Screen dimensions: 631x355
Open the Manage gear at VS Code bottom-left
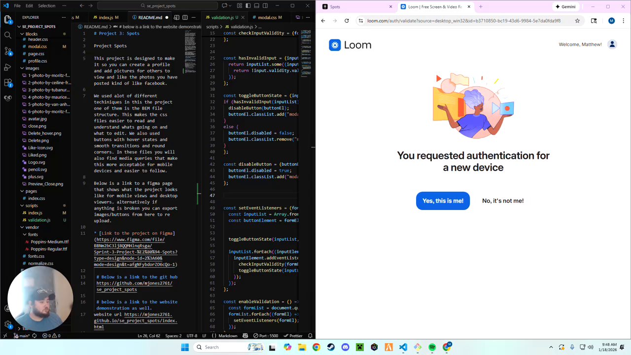pyautogui.click(x=7, y=324)
